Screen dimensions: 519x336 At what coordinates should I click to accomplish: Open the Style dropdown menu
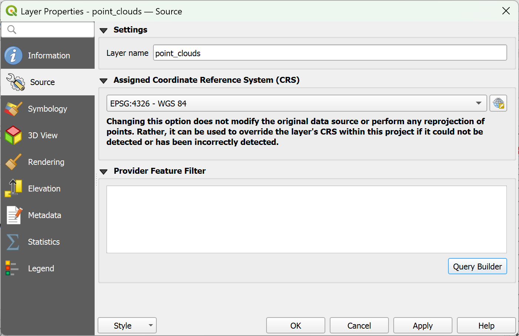pyautogui.click(x=127, y=325)
